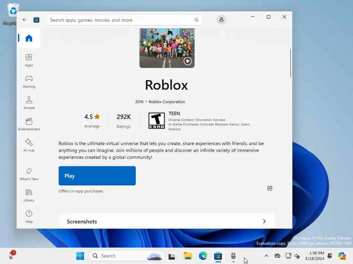The image size is (353, 264).
Task: Open the notifications bell icon
Action: coord(330,256)
